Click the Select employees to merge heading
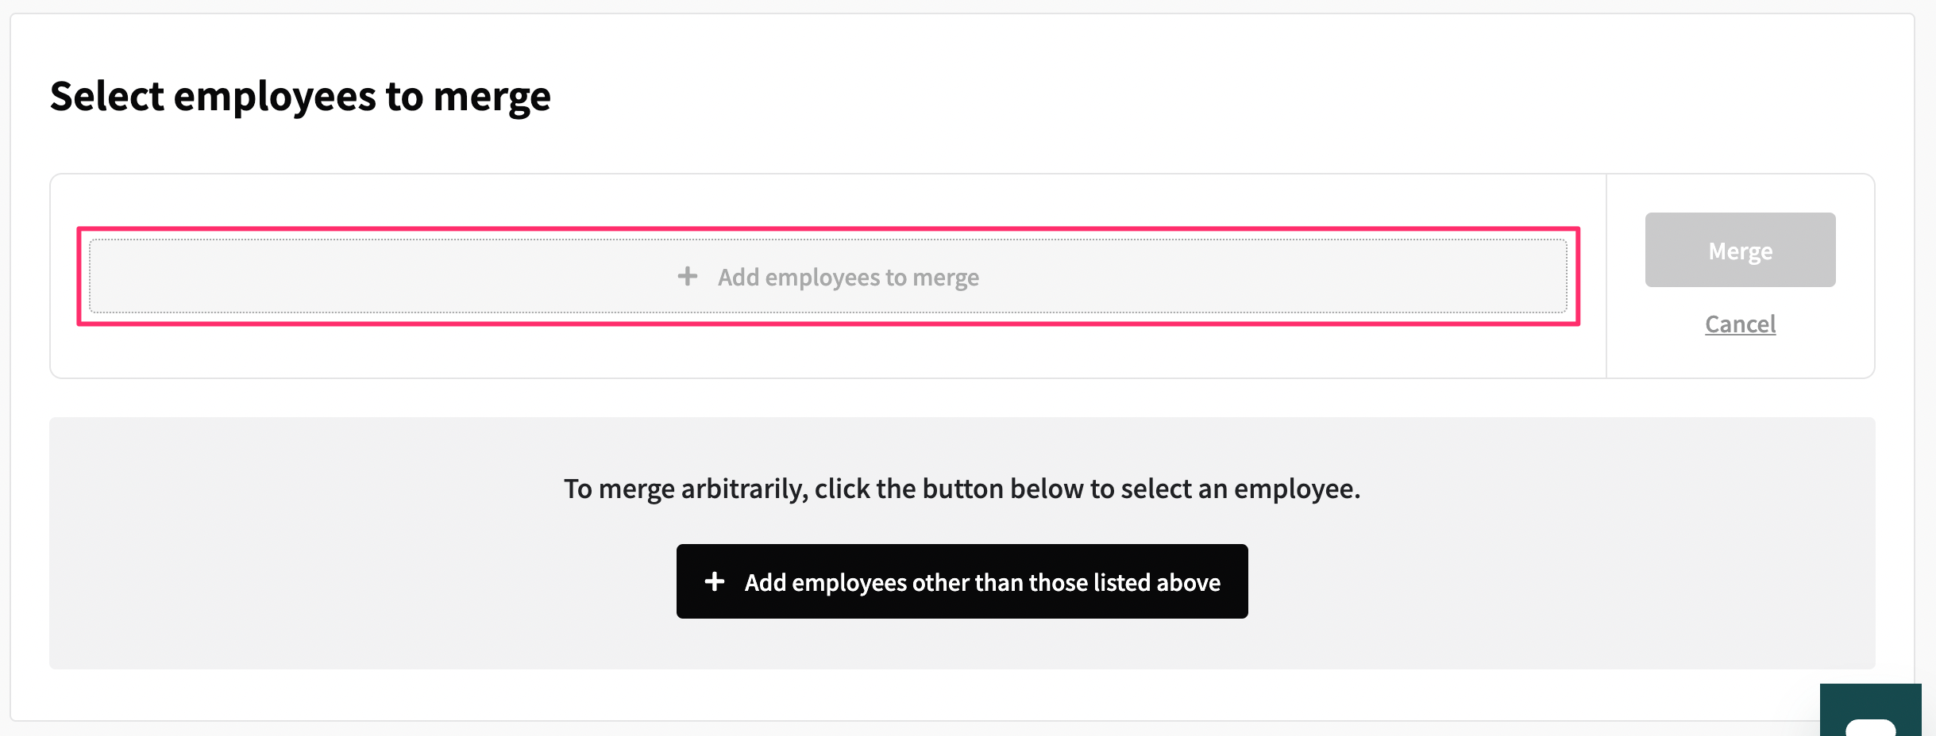The image size is (1936, 736). click(x=300, y=97)
